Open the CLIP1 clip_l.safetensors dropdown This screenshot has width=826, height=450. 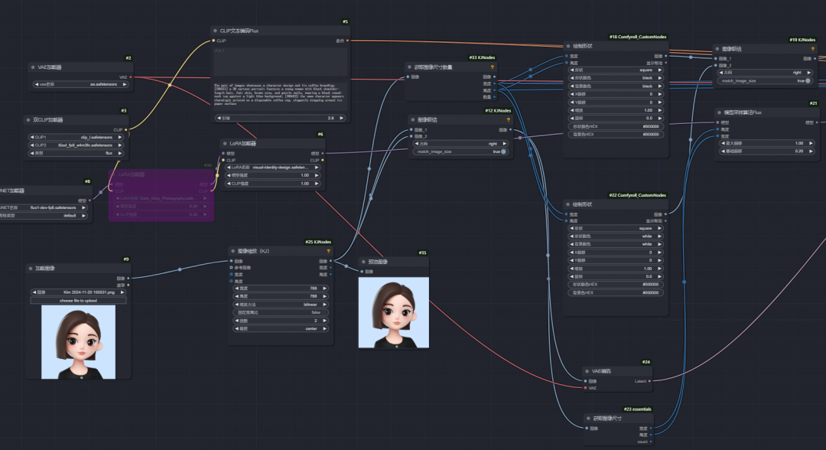76,137
